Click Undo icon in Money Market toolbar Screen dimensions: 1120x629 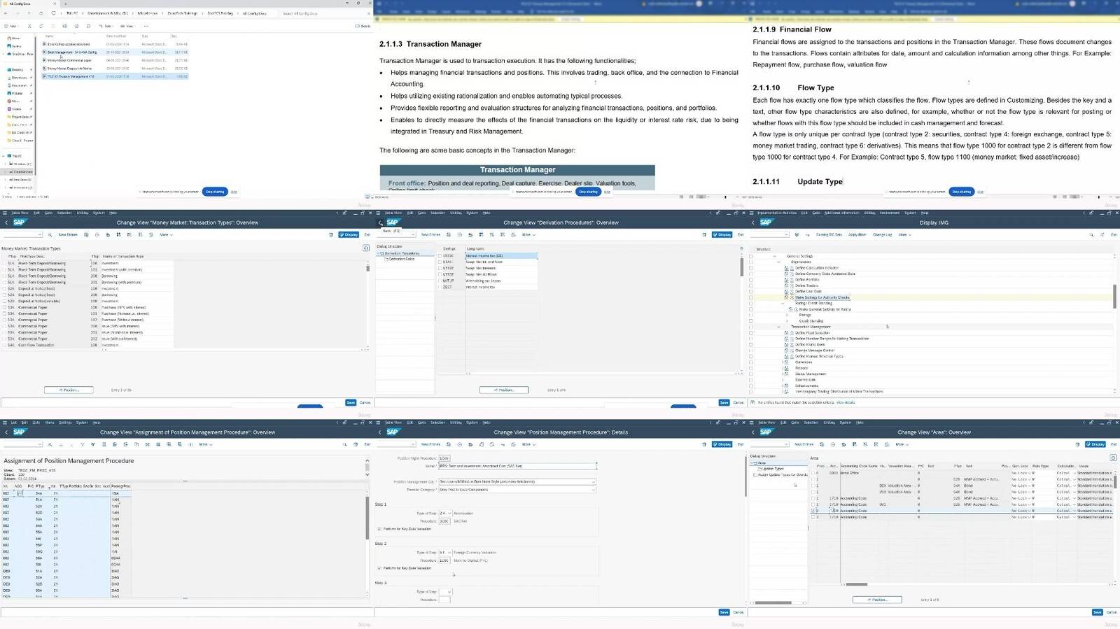tap(108, 235)
